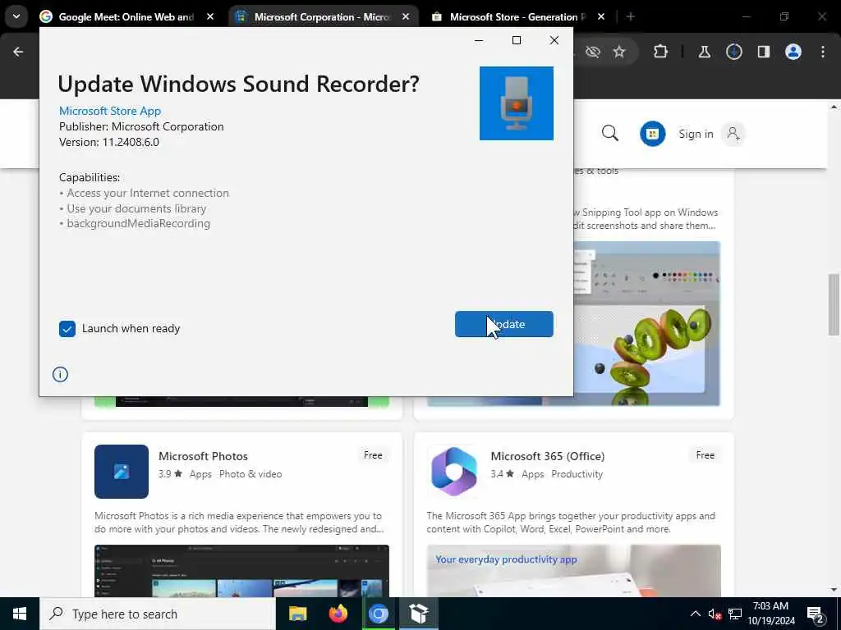Click the Free badge on Microsoft Photos card

click(x=373, y=455)
